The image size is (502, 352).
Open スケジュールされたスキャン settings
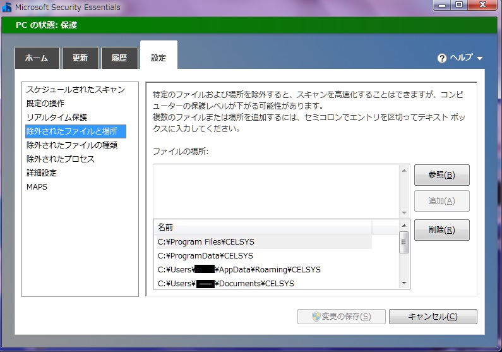pos(76,89)
